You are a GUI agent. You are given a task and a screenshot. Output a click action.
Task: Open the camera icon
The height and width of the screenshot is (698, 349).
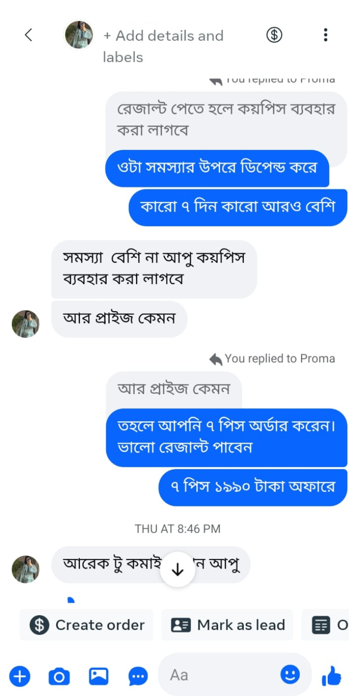coord(59,676)
